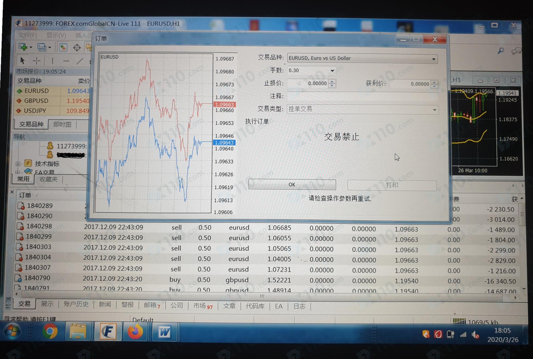The width and height of the screenshot is (533, 359).
Task: Expand the EA交易 tree node
Action: (18, 172)
